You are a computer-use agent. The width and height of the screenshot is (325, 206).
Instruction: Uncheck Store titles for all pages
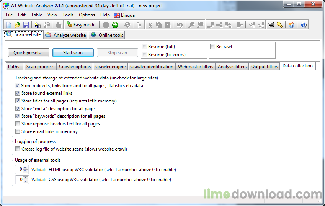[x=18, y=101]
